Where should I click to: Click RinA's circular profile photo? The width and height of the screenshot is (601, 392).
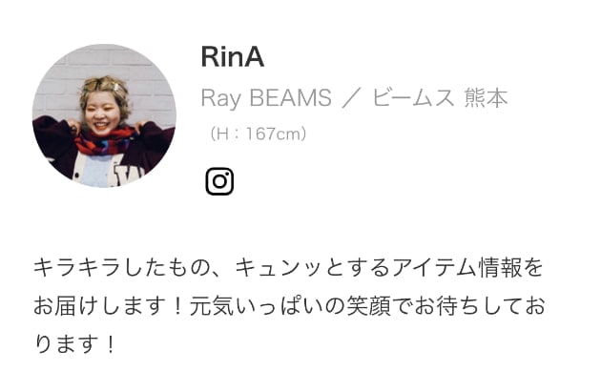click(104, 115)
